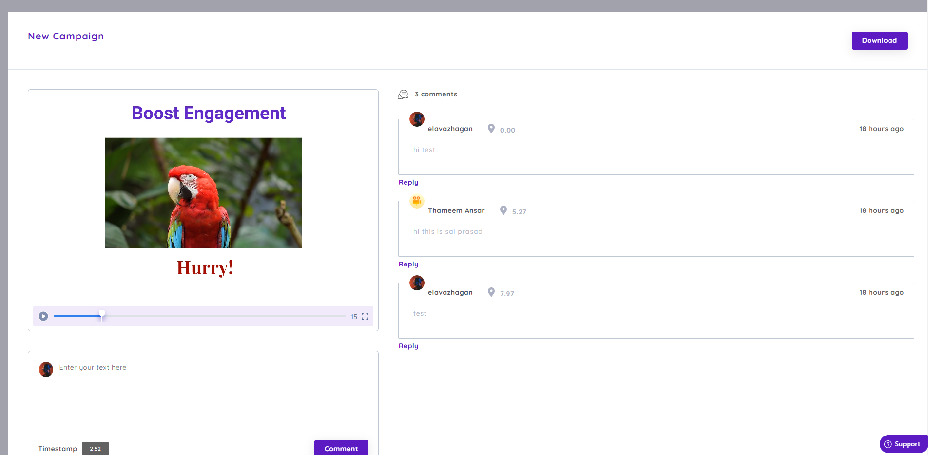The width and height of the screenshot is (928, 455).
Task: Click the Timestamp value 2.52 box
Action: (x=95, y=449)
